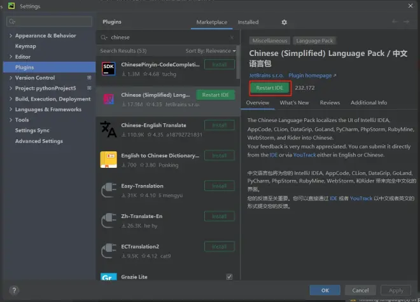The width and height of the screenshot is (420, 302).
Task: Expand the Project: pythonProject5 node
Action: pos(11,88)
